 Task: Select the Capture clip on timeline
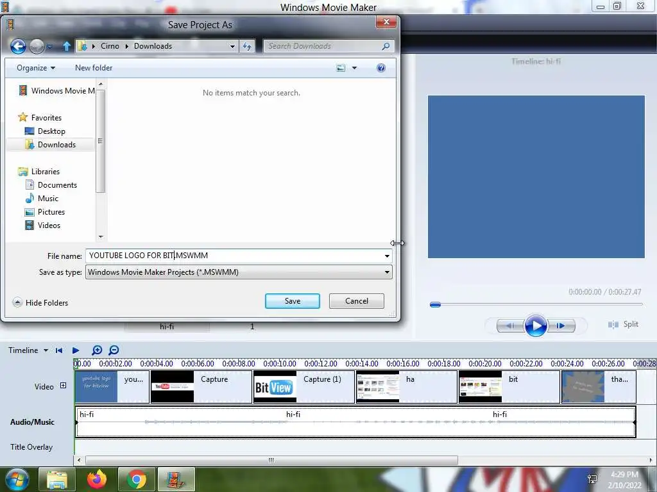click(x=201, y=386)
